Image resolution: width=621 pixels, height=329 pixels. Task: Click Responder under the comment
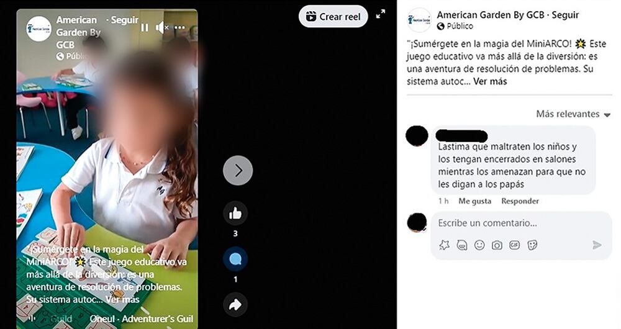(x=520, y=201)
